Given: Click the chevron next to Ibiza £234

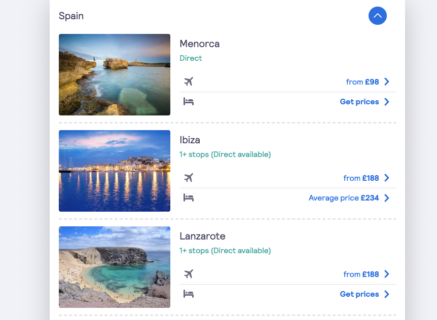Looking at the screenshot, I should 387,198.
